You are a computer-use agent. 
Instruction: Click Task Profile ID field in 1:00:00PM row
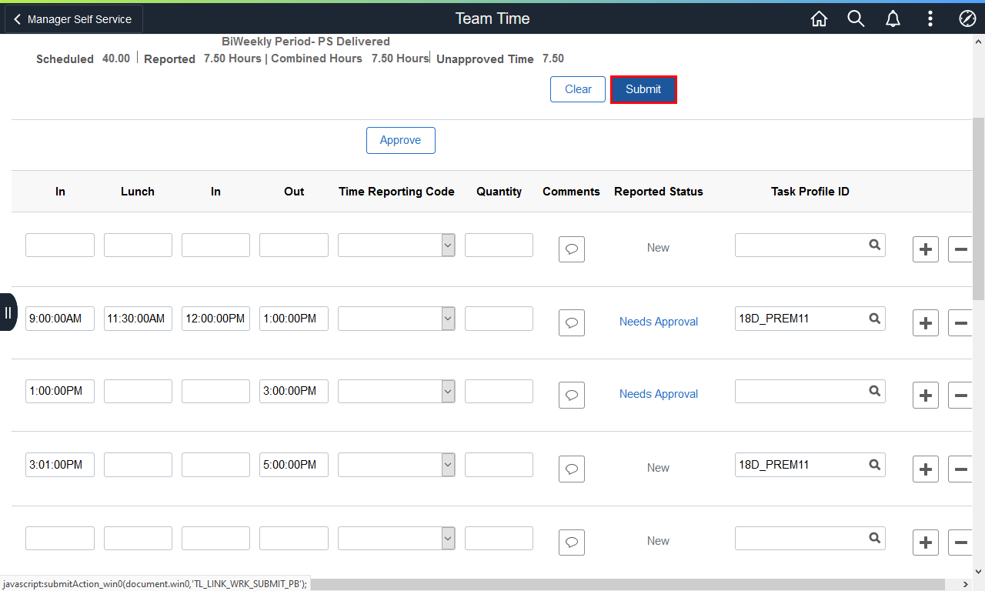click(810, 391)
